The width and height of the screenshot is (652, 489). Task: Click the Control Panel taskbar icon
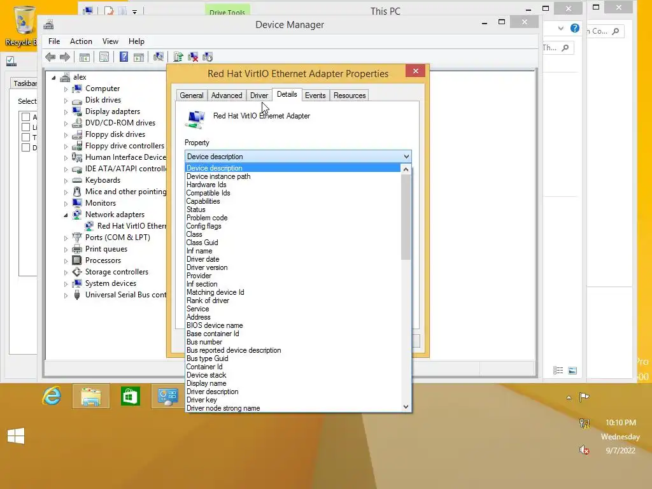pos(168,396)
